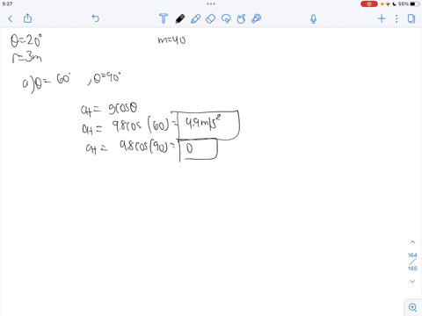Tap the page number 164 indicator
Image resolution: width=422 pixels, height=316 pixels.
[x=412, y=255]
